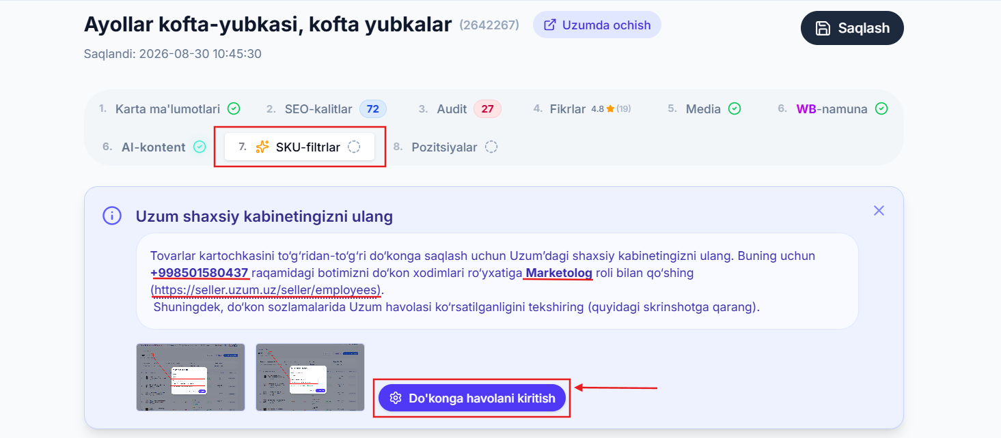Screen dimensions: 1001x438
Task: Click the Saqlandi timestamp text
Action: click(x=173, y=53)
